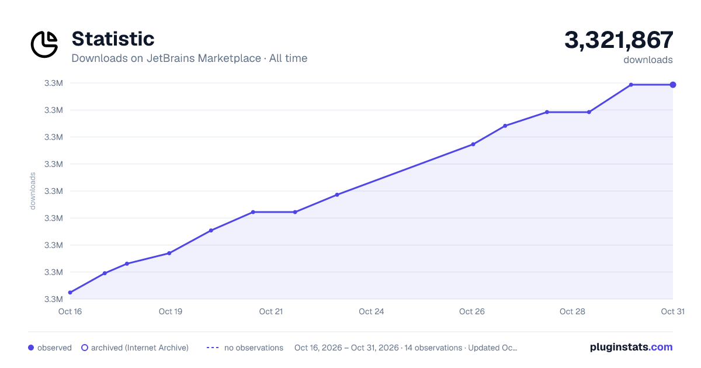Click the data point above Oct 26 label
Image resolution: width=701 pixels, height=368 pixels.
point(473,144)
